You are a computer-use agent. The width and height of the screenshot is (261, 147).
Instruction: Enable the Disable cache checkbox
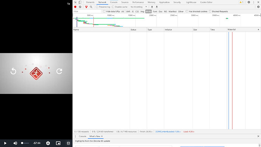(x=113, y=7)
